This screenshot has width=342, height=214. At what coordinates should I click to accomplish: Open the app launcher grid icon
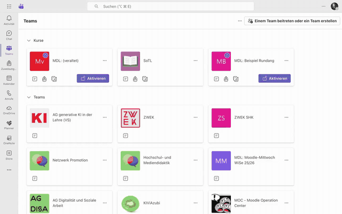[9, 6]
